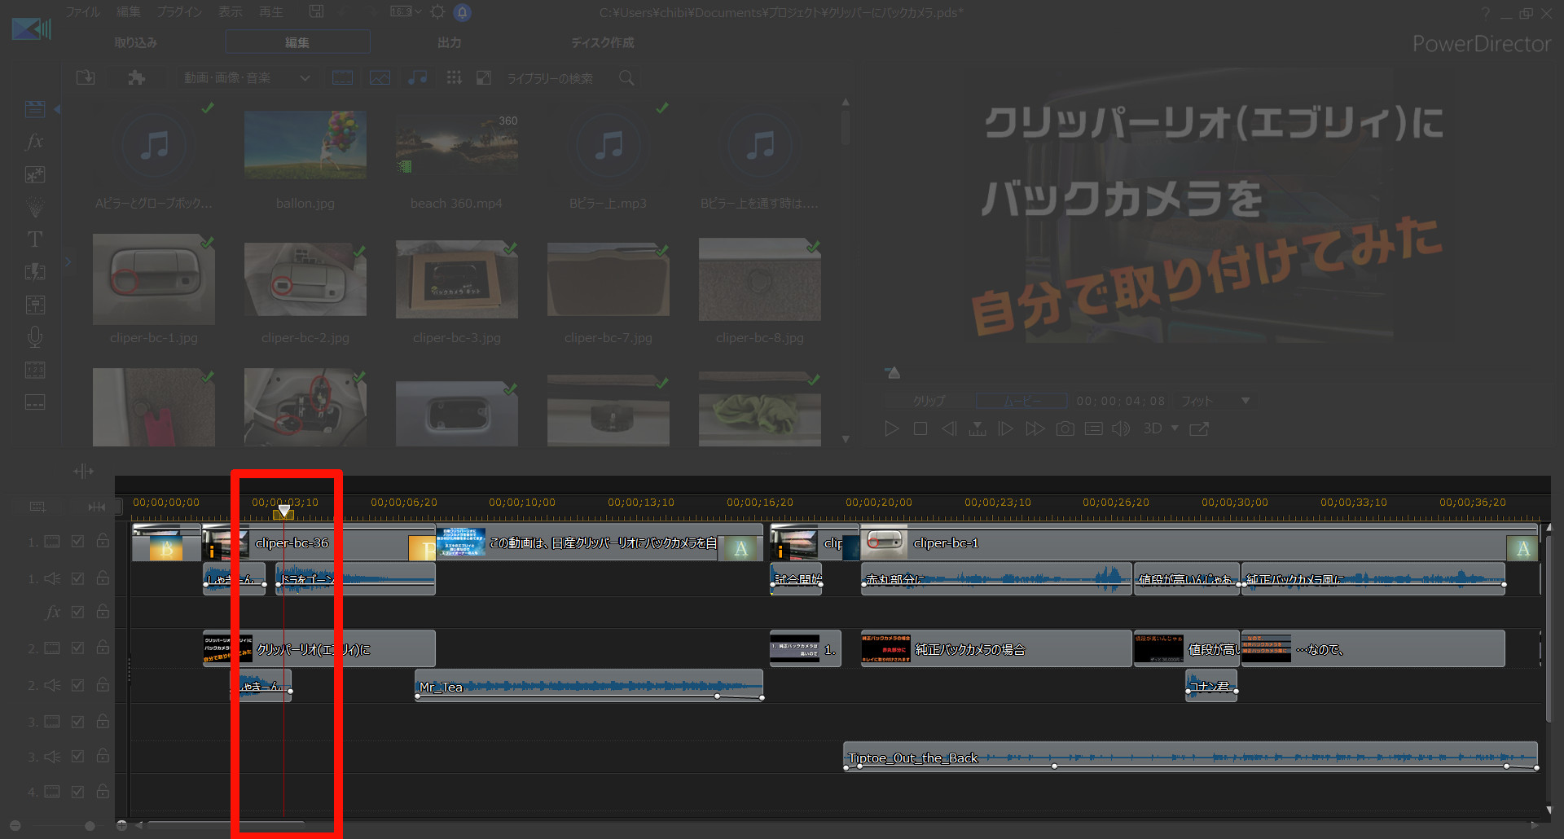This screenshot has height=839, width=1564.
Task: Open preview quality settings icon
Action: [x=1093, y=428]
